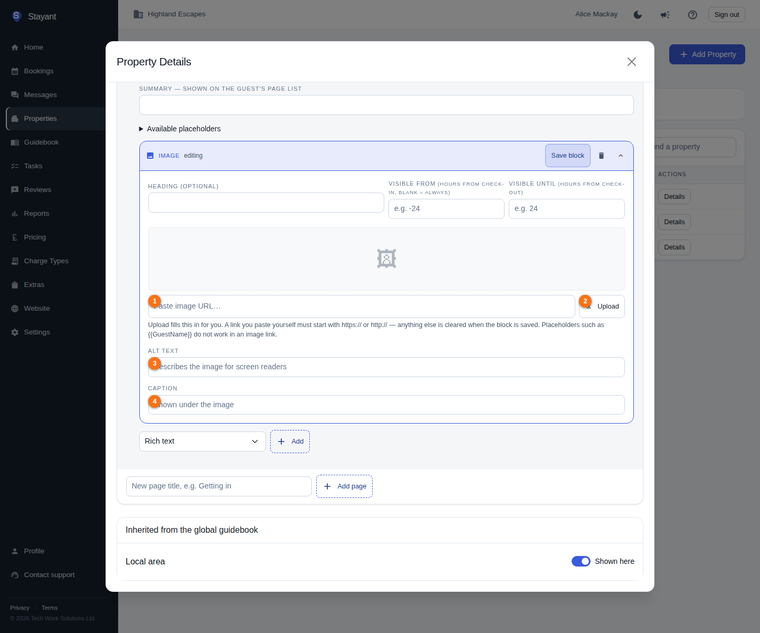Click the image block type icon
This screenshot has height=633, width=760.
pyautogui.click(x=150, y=156)
